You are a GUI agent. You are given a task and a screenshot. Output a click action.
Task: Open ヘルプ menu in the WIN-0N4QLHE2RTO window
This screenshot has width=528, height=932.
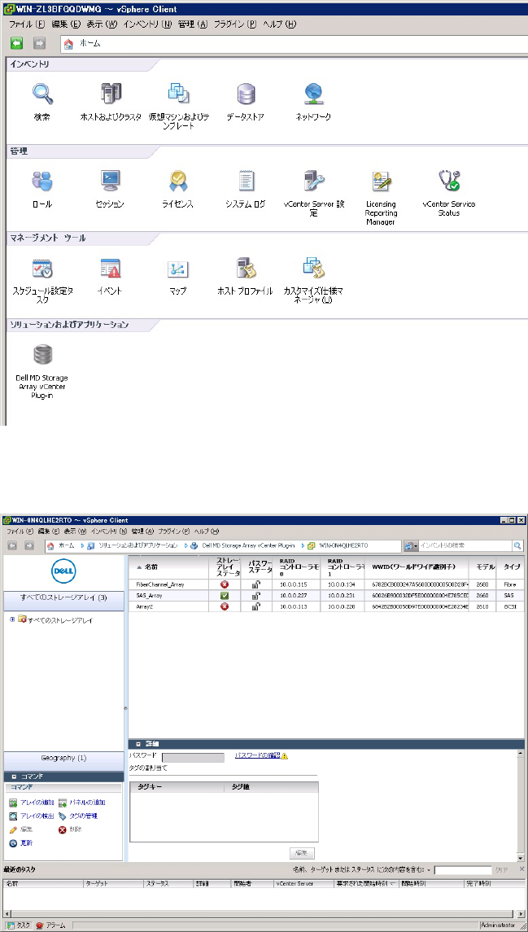coord(207,531)
